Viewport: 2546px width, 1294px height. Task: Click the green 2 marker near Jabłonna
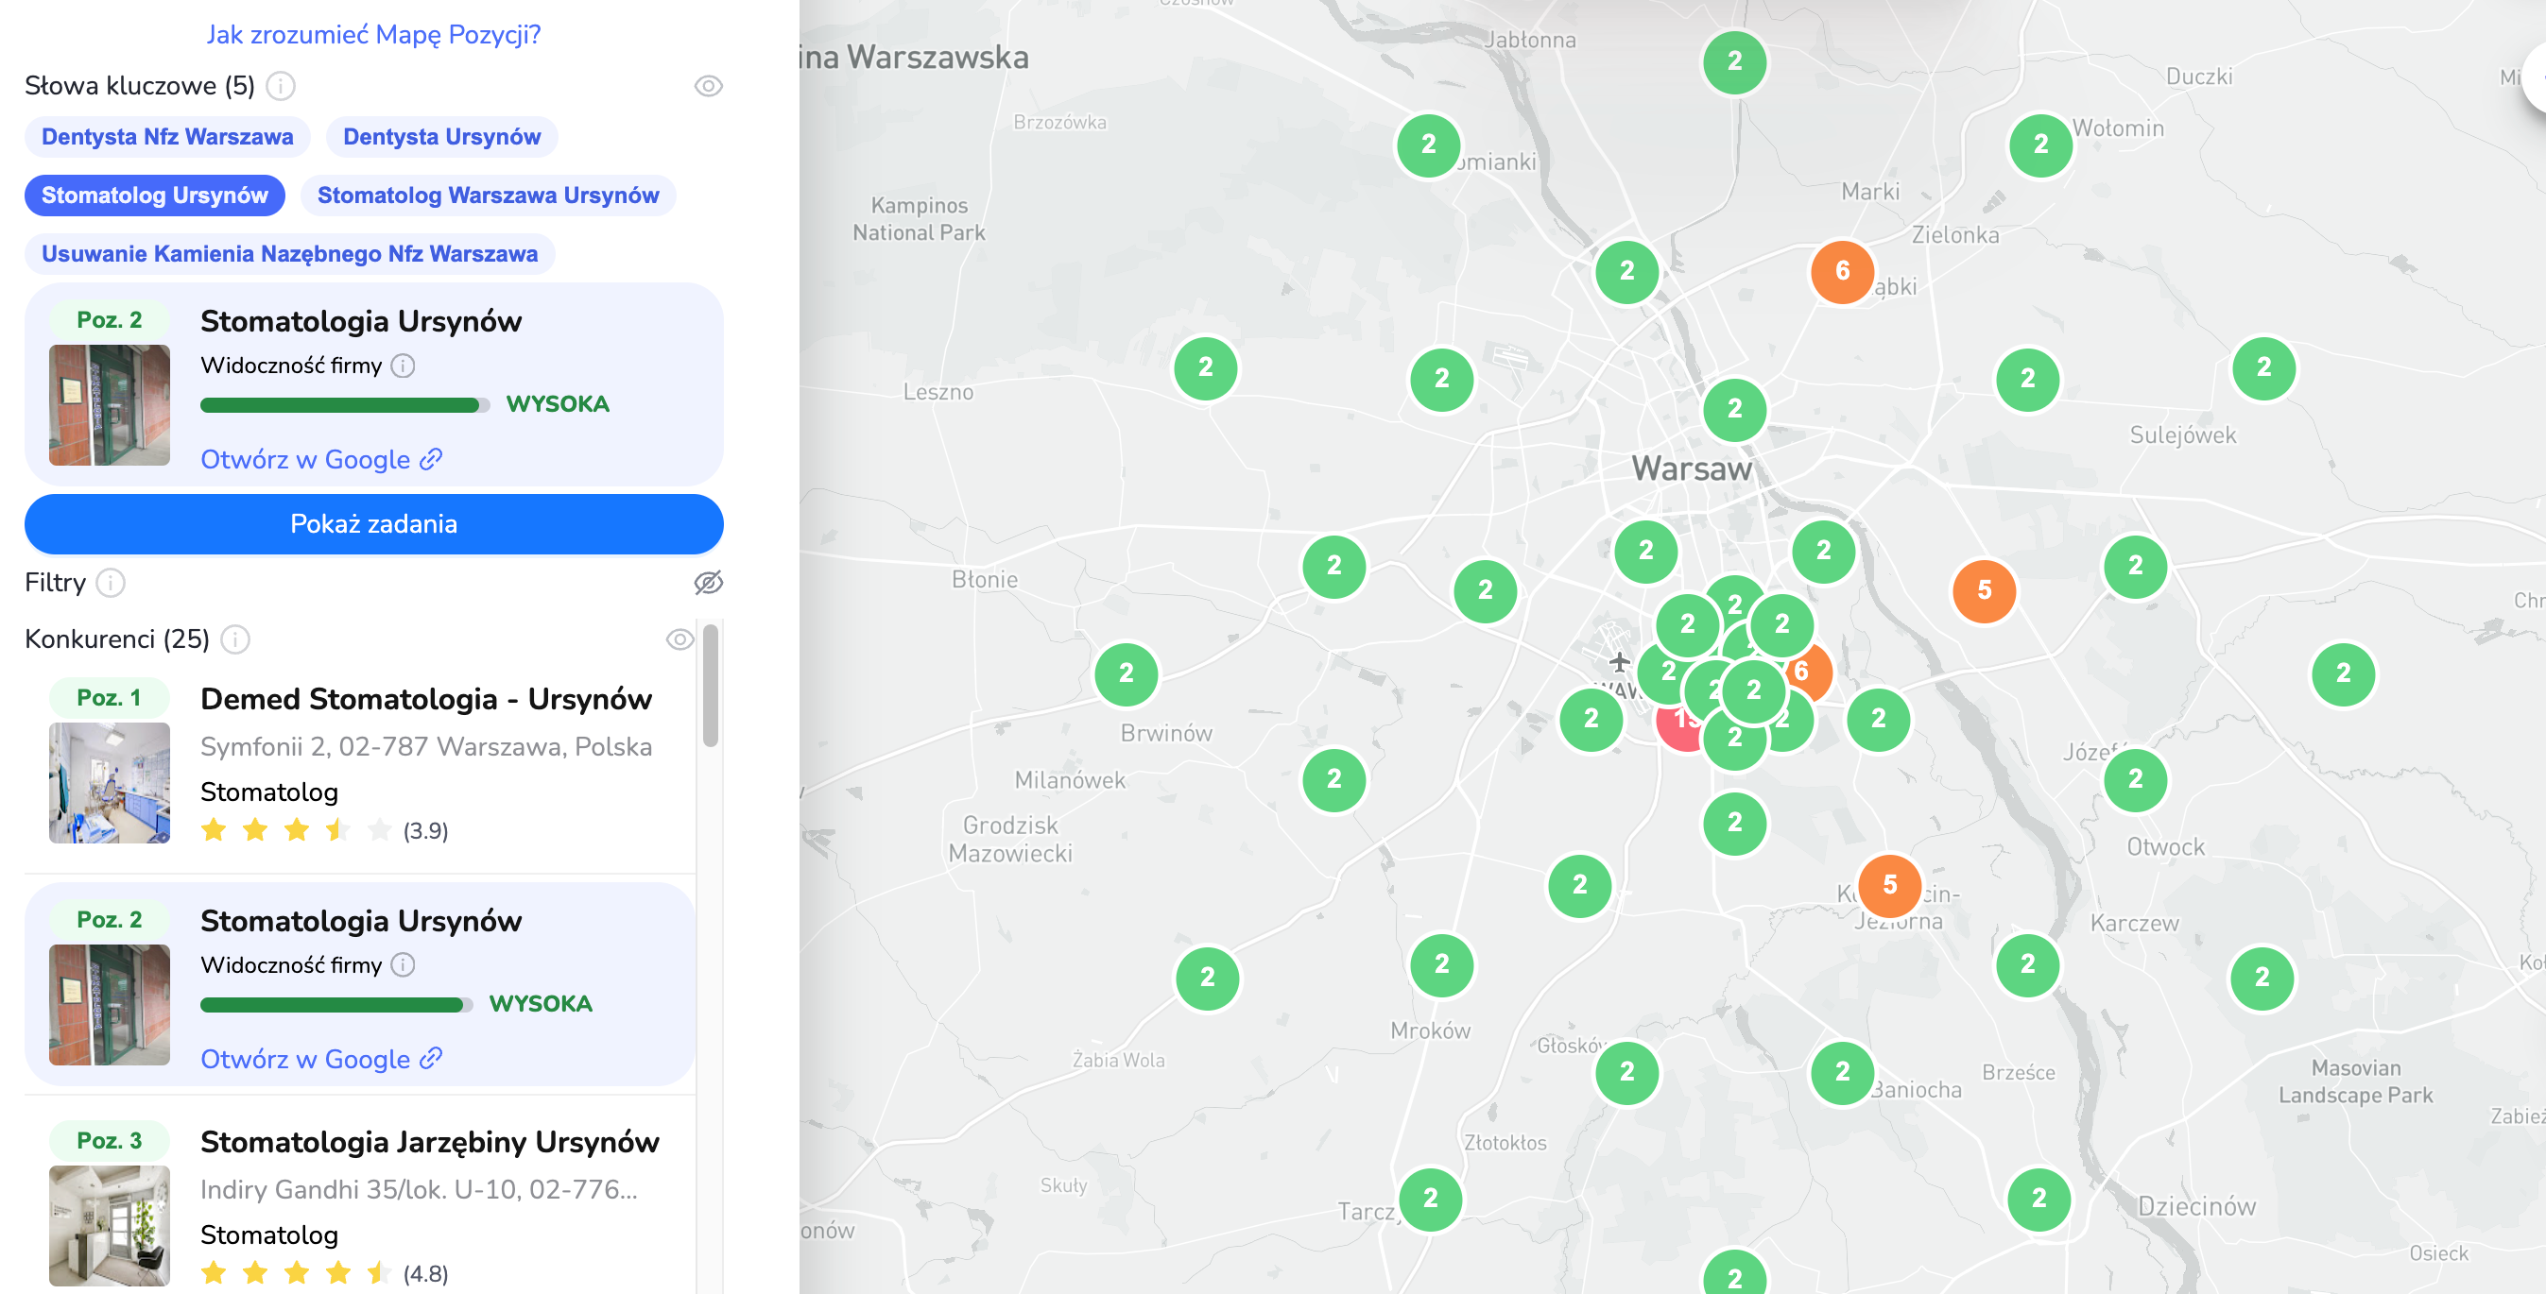[1733, 61]
